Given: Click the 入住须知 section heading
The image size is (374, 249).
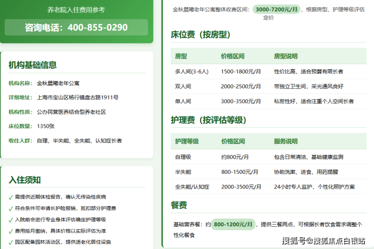Looking at the screenshot, I should (x=25, y=180).
